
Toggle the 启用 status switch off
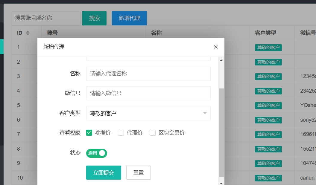(x=97, y=153)
